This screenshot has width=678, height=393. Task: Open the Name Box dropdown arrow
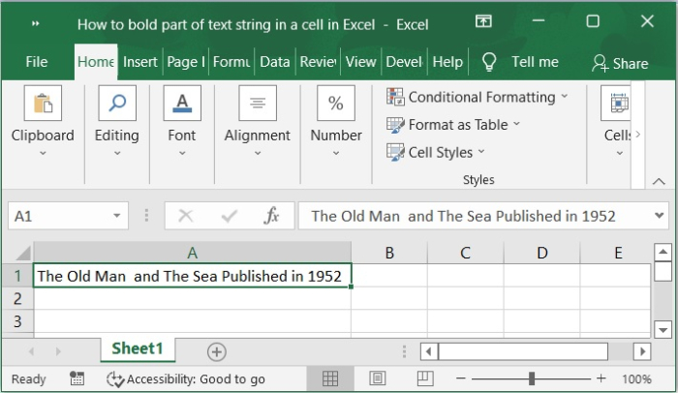tap(117, 216)
